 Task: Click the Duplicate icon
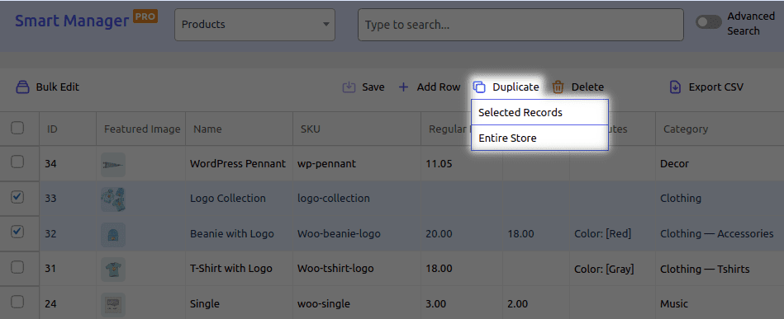[x=479, y=87]
